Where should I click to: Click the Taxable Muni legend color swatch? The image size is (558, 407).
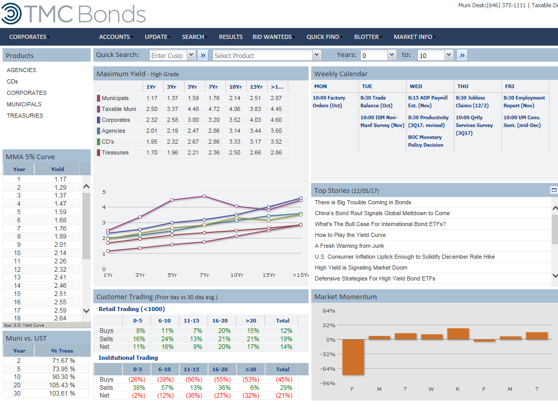coord(98,109)
